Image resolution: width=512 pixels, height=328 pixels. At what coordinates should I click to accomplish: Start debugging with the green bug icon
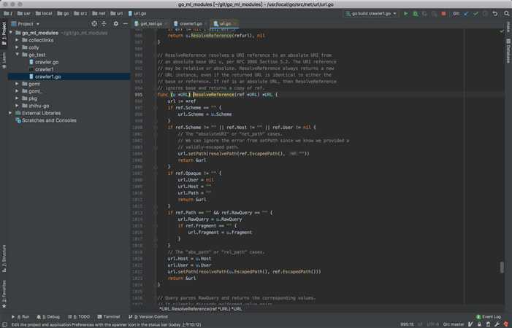[x=415, y=14]
